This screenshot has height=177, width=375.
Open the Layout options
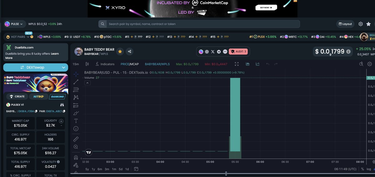point(345,24)
